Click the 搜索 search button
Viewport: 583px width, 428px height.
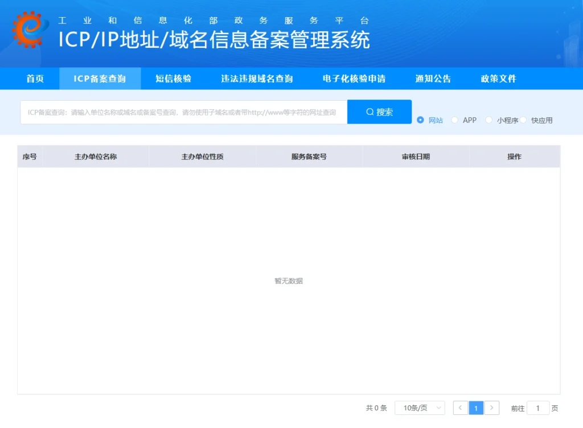click(379, 112)
